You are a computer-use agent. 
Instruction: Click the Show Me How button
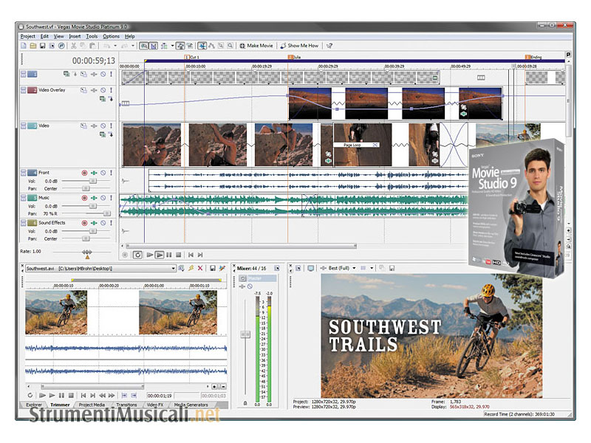(299, 46)
